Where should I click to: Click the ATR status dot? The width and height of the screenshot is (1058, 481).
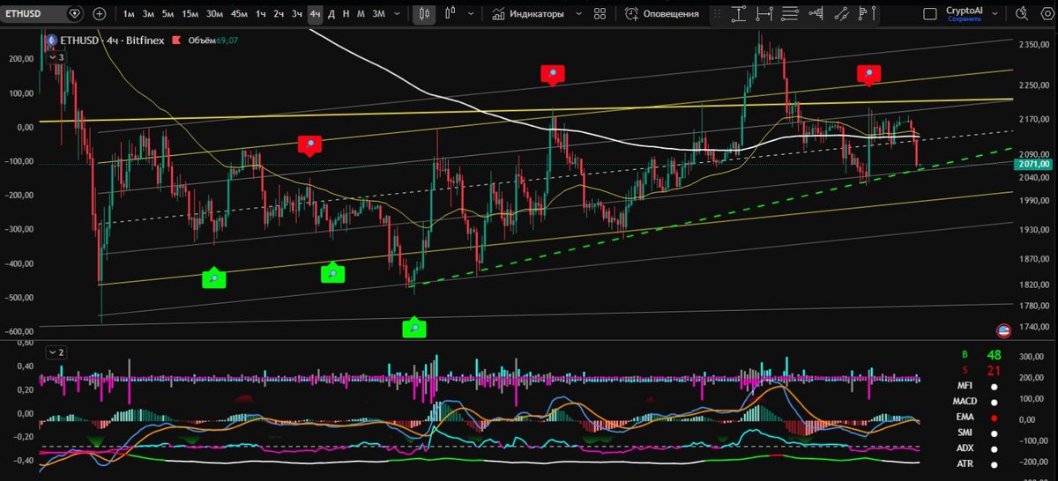(994, 464)
